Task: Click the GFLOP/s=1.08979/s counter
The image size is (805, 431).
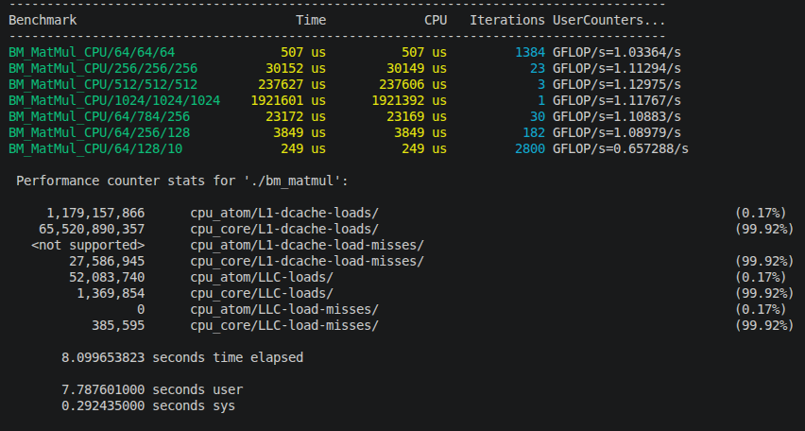Action: pos(617,132)
